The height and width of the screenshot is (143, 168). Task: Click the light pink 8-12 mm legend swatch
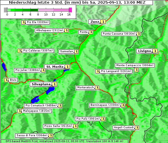[x=46, y=10]
